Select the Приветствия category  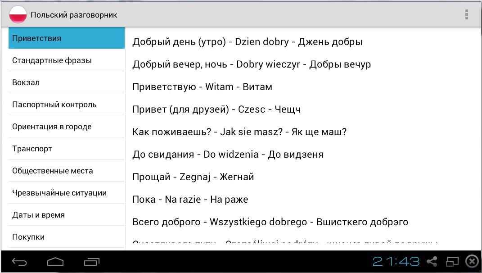67,38
